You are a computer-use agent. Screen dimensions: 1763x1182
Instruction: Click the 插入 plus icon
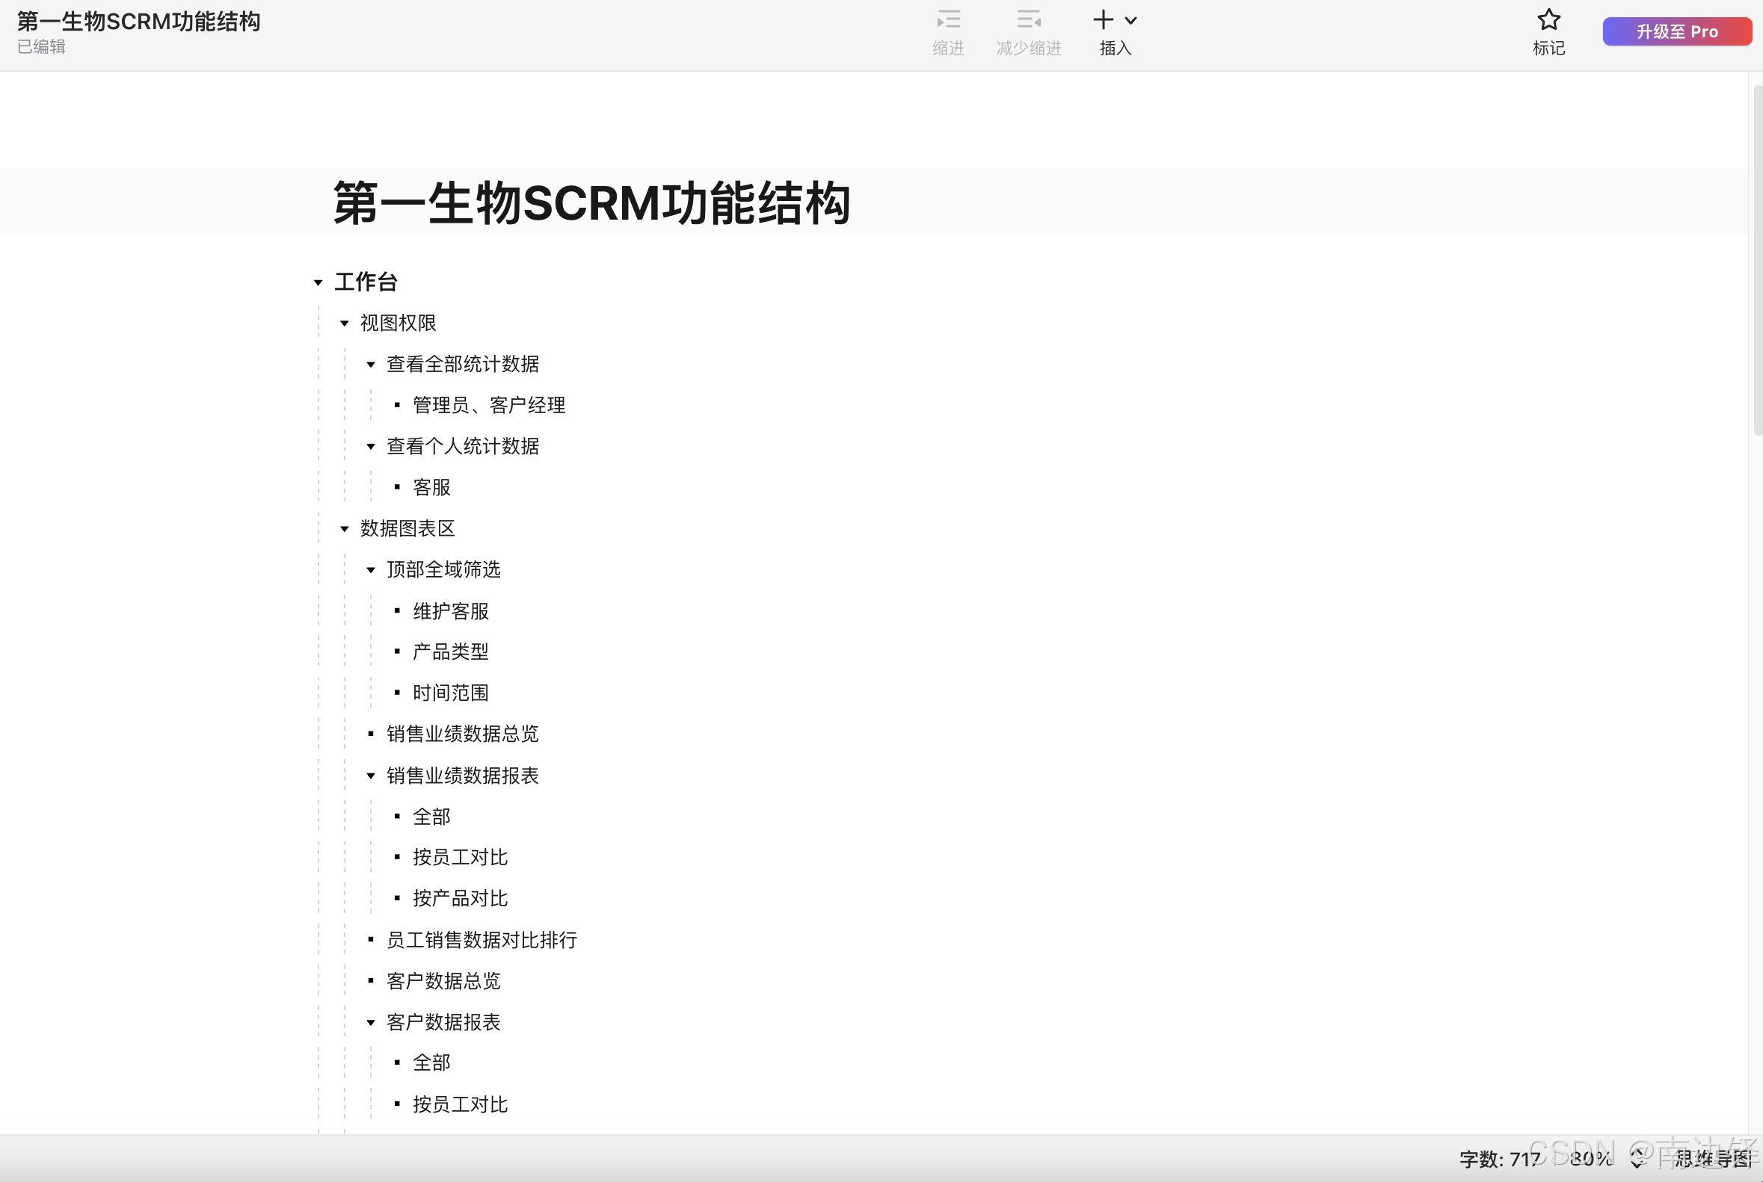[x=1103, y=19]
